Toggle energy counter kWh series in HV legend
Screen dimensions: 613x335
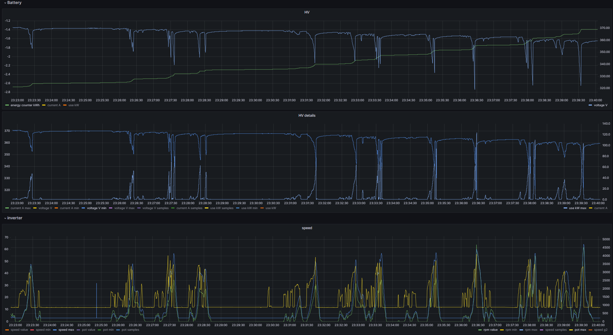click(x=25, y=106)
